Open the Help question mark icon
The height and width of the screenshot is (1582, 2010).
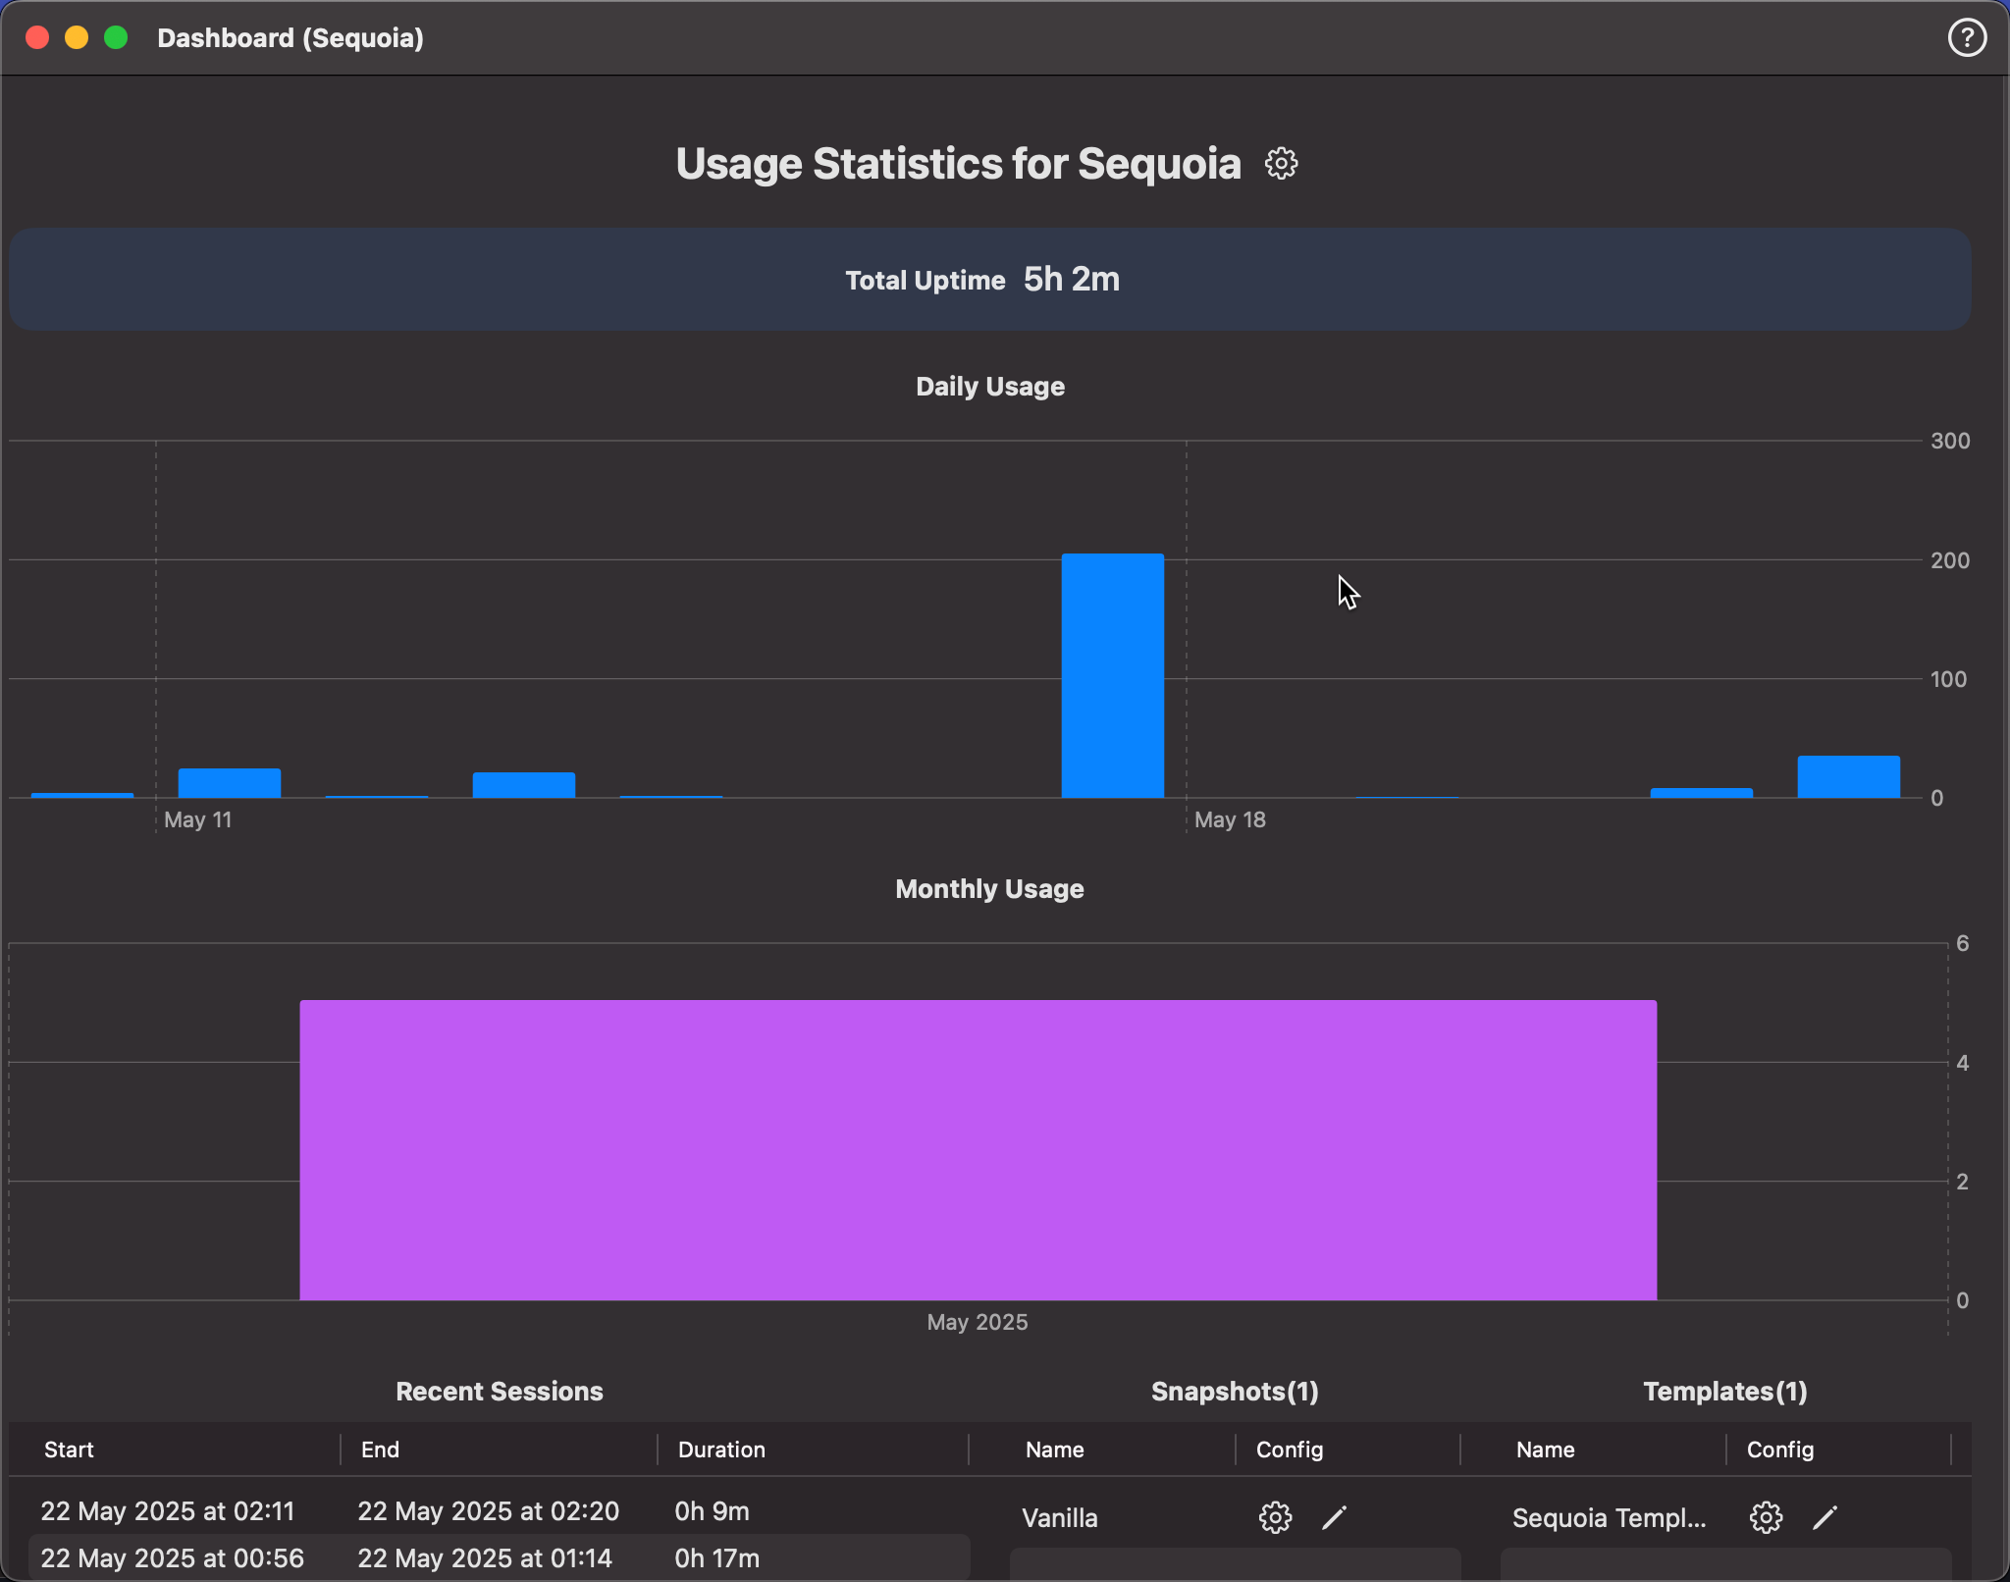click(1966, 37)
